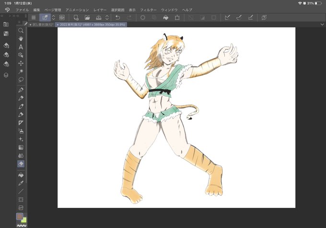Image resolution: width=326 pixels, height=228 pixels.
Task: Click the Fill bucket command bar icon
Action: point(166,17)
